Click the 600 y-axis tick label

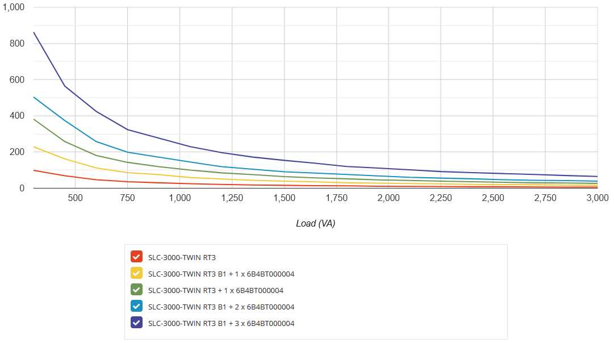(x=17, y=80)
